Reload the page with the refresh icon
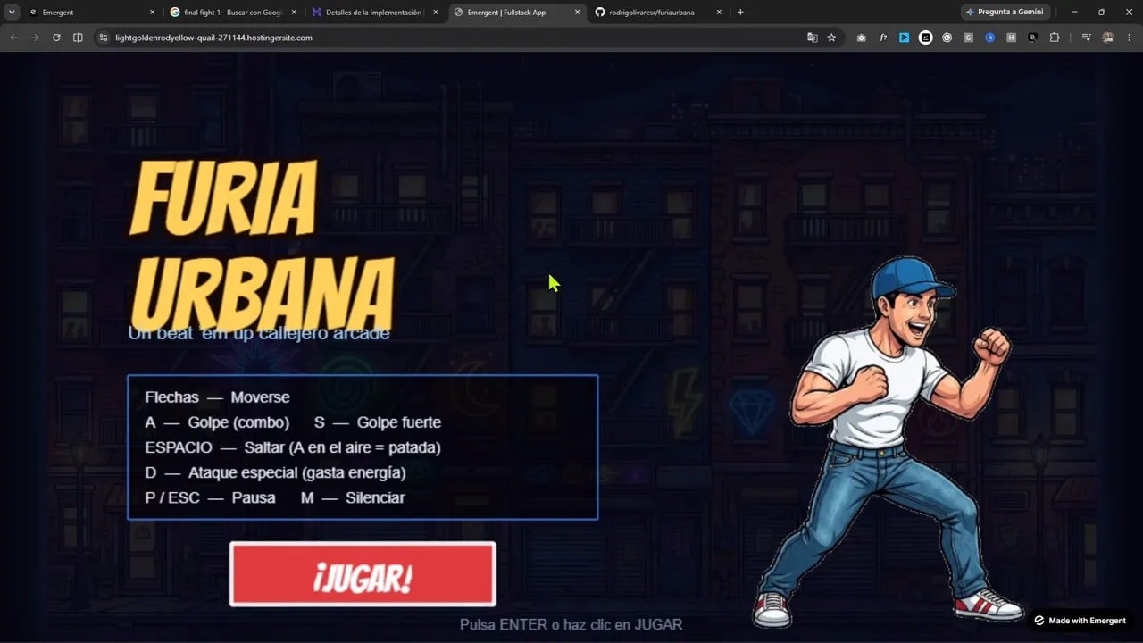Screen dimensions: 1143x643 point(56,38)
